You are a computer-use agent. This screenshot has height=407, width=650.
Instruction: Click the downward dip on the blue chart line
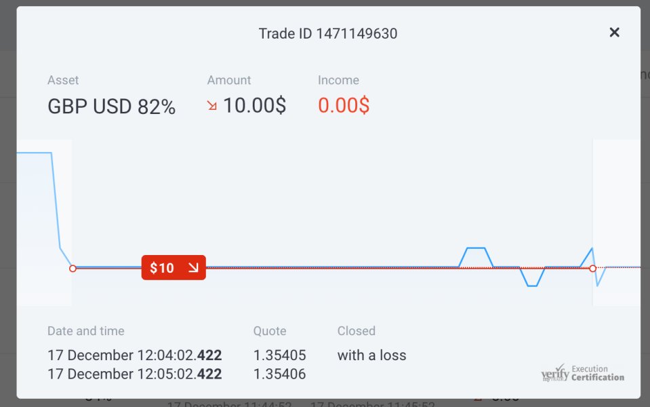point(532,286)
